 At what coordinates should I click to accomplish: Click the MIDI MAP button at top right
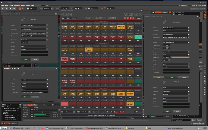pos(184,5)
